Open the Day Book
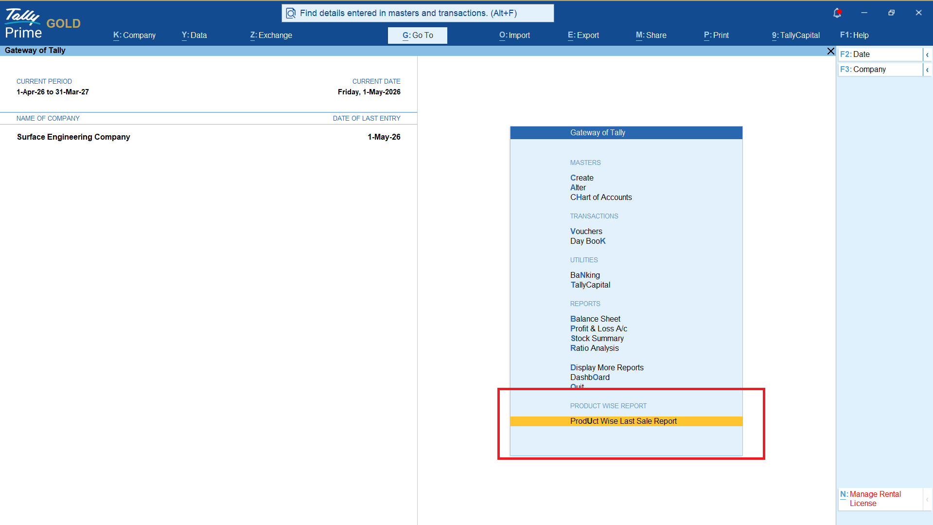933x525 pixels. tap(588, 241)
